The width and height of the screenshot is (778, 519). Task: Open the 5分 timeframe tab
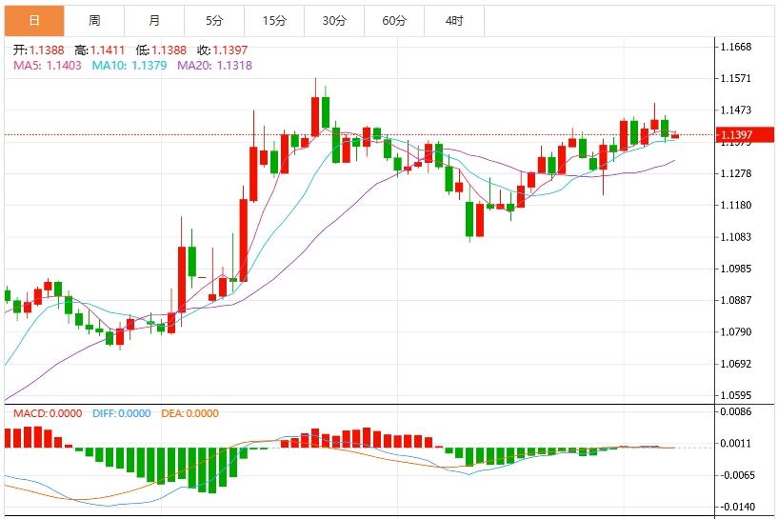[214, 20]
